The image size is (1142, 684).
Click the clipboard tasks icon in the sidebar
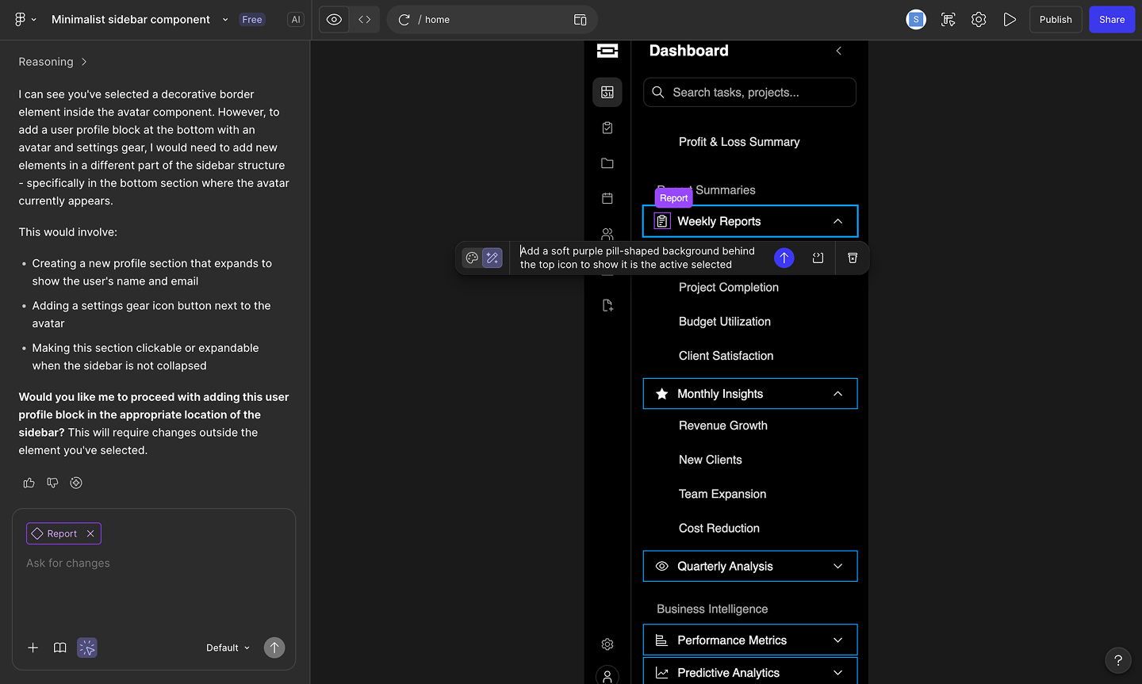pos(607,128)
